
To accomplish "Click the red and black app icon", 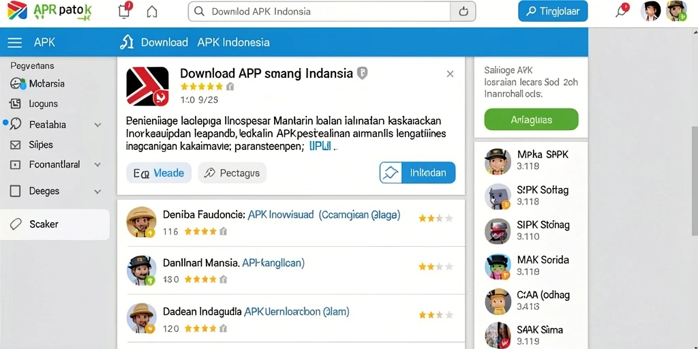I will point(147,86).
